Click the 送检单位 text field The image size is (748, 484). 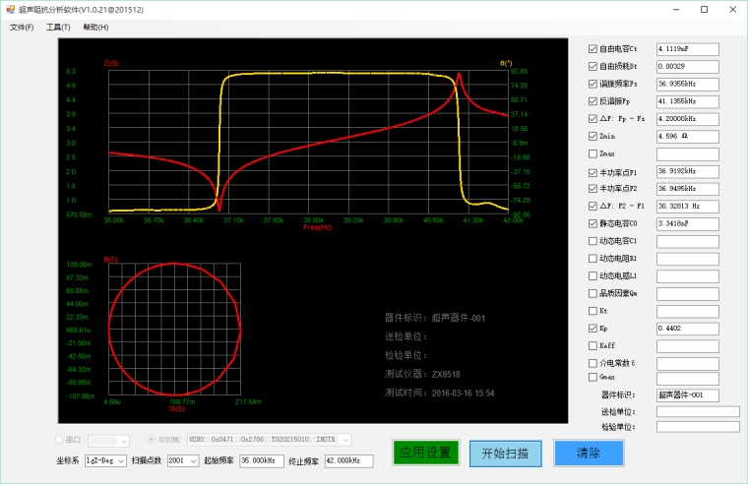pyautogui.click(x=697, y=411)
